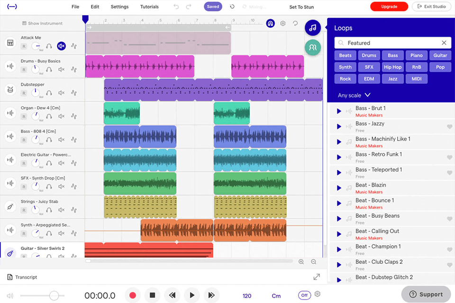
Task: Open automation for Dubstepper track
Action: [74, 92]
